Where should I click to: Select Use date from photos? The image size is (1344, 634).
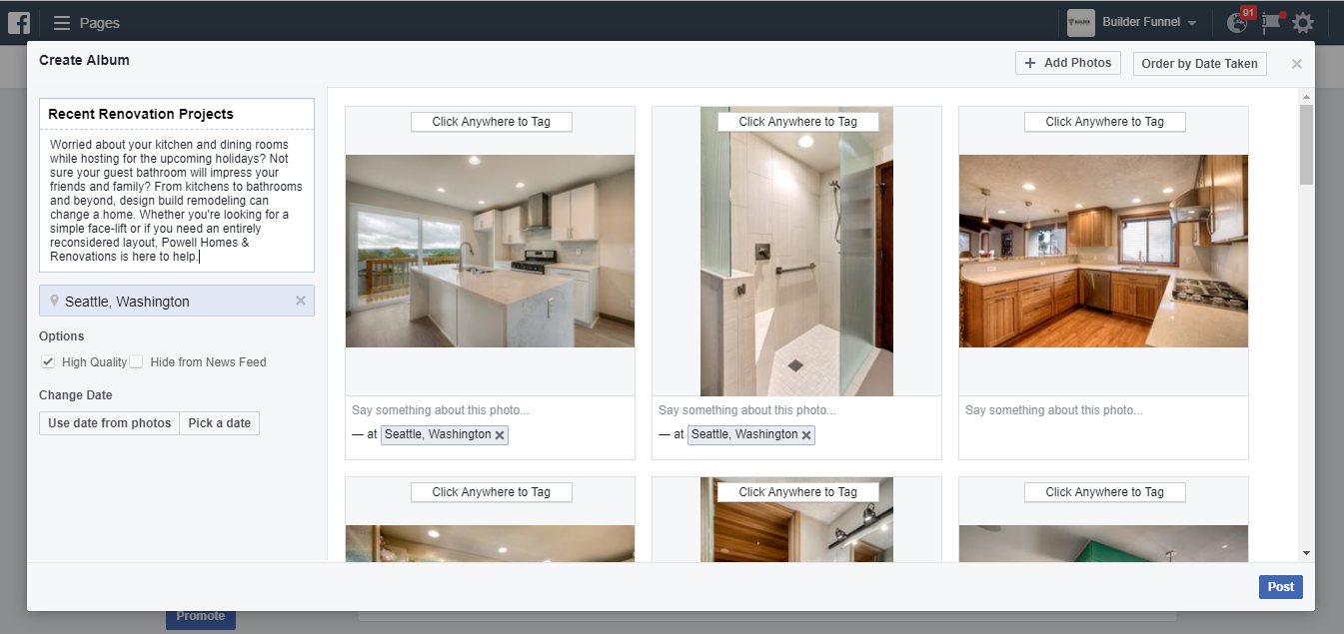pyautogui.click(x=109, y=423)
